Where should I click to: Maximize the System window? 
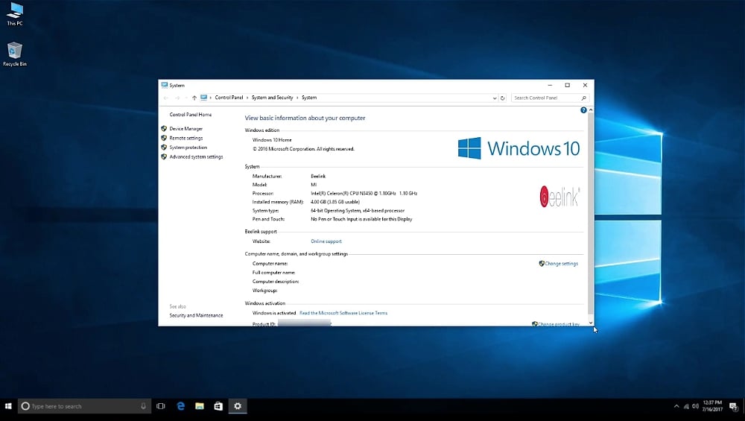click(567, 85)
